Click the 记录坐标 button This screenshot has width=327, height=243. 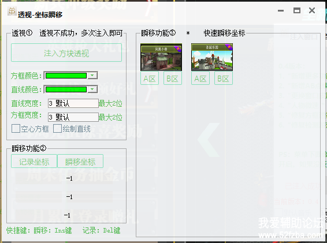point(34,161)
